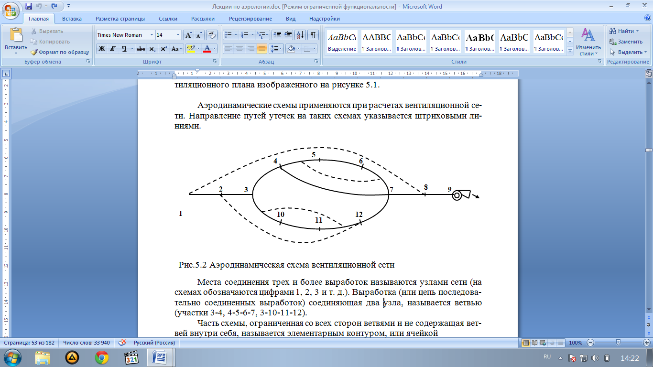
Task: Open spelling check icon in status bar
Action: 122,343
